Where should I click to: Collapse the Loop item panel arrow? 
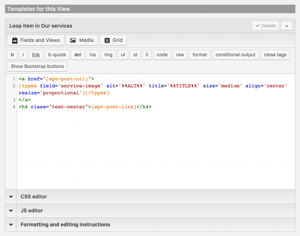click(287, 26)
